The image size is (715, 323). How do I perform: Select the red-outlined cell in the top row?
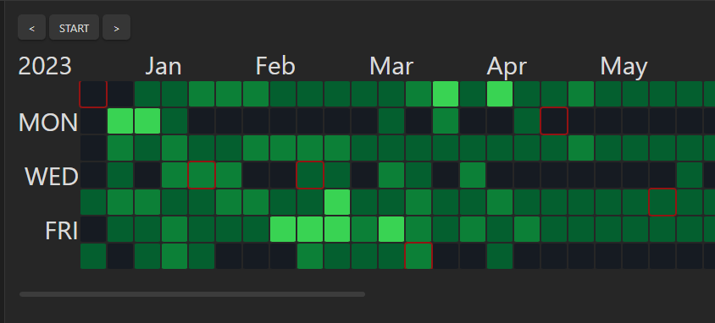pyautogui.click(x=93, y=94)
